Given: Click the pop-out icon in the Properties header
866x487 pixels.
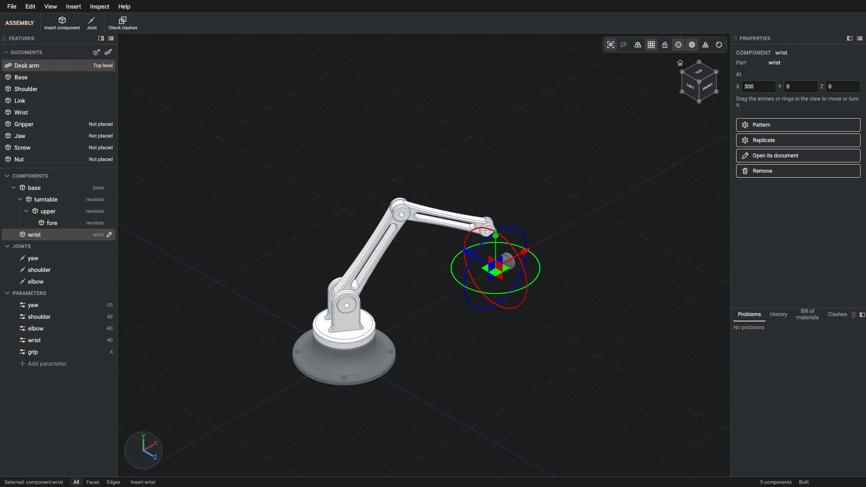Looking at the screenshot, I should tap(860, 38).
